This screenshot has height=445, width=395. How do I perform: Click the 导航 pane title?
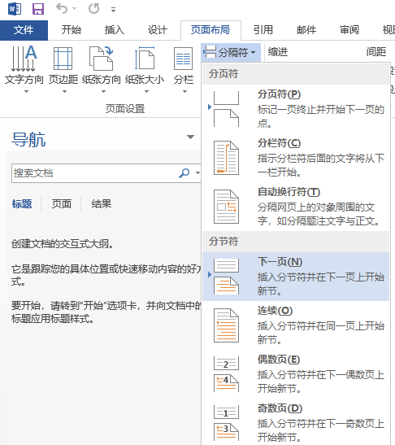tap(28, 140)
